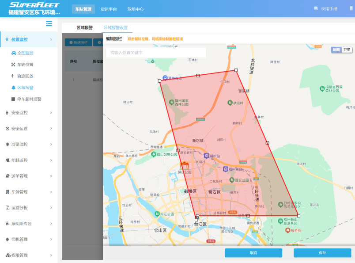The width and height of the screenshot is (355, 263).
Task: Click the location keyword search field
Action: pyautogui.click(x=156, y=53)
